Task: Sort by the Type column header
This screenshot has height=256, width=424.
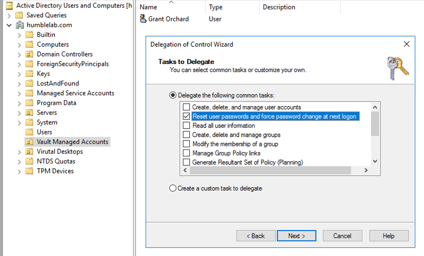Action: pyautogui.click(x=232, y=7)
